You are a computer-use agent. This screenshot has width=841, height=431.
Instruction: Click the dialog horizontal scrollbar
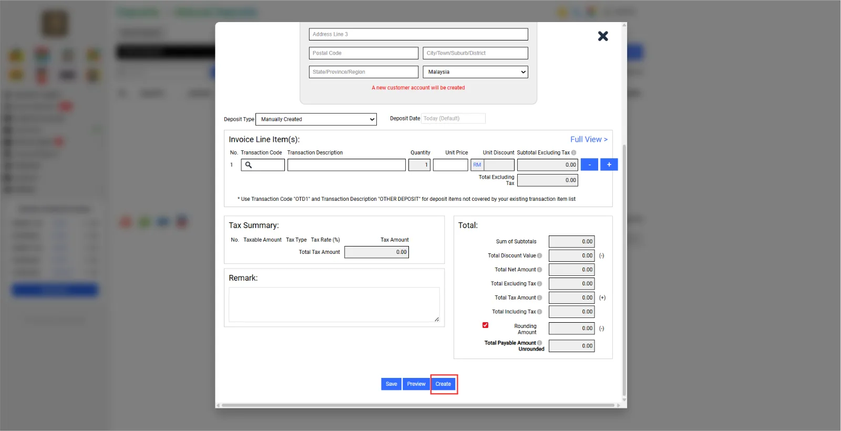(418, 405)
